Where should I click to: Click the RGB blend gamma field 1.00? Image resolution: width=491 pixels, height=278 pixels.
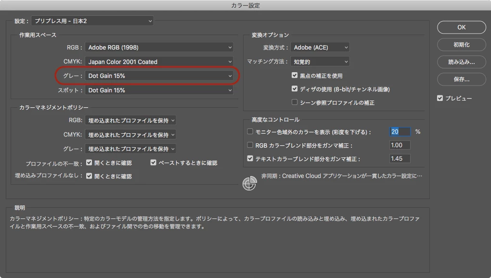pos(400,145)
